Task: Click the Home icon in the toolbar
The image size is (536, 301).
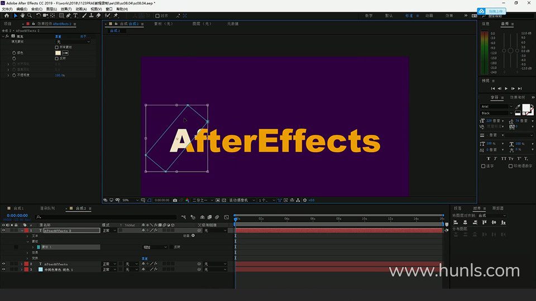Action: coord(7,16)
